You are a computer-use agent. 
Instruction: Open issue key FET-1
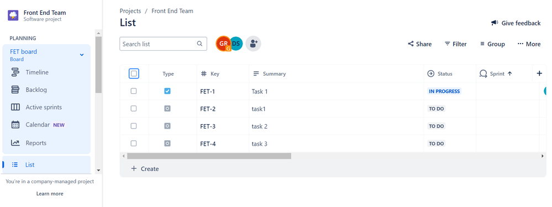[x=207, y=92]
